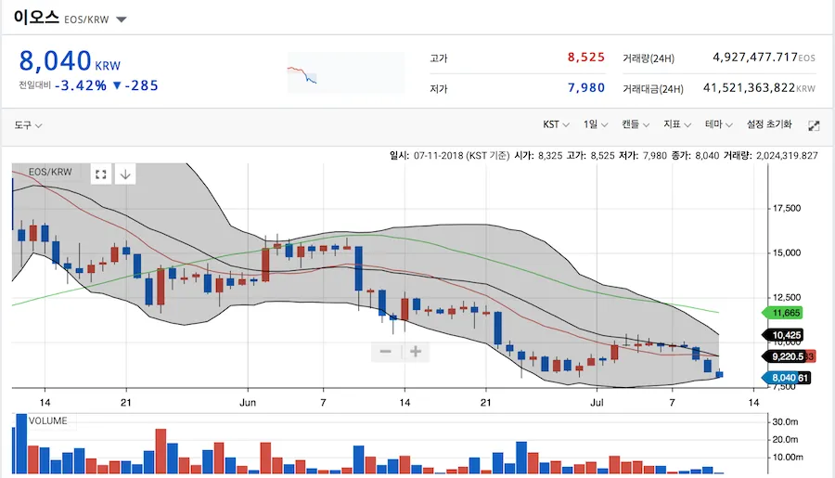
Task: Click the 17,500 price axis label
Action: (x=787, y=208)
